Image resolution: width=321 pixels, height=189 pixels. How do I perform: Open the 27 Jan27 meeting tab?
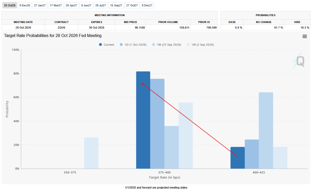click(40, 5)
